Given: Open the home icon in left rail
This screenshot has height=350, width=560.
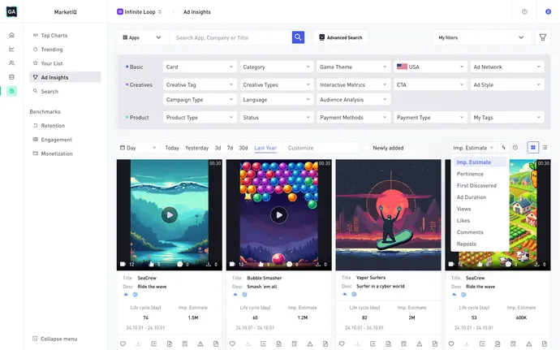Looking at the screenshot, I should [x=11, y=36].
